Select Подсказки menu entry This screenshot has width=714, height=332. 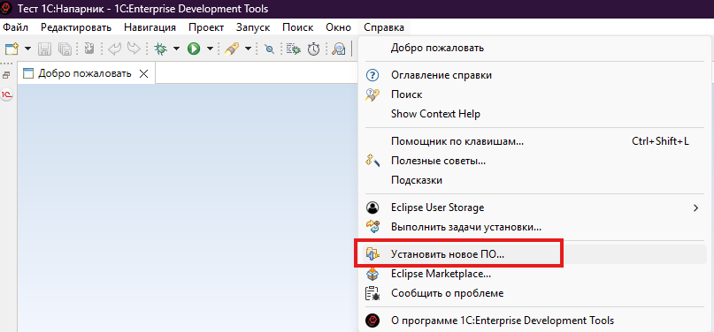click(x=534, y=180)
